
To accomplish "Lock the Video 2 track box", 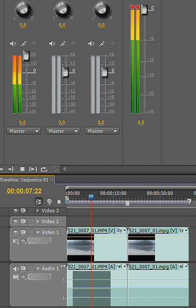I will [31, 221].
